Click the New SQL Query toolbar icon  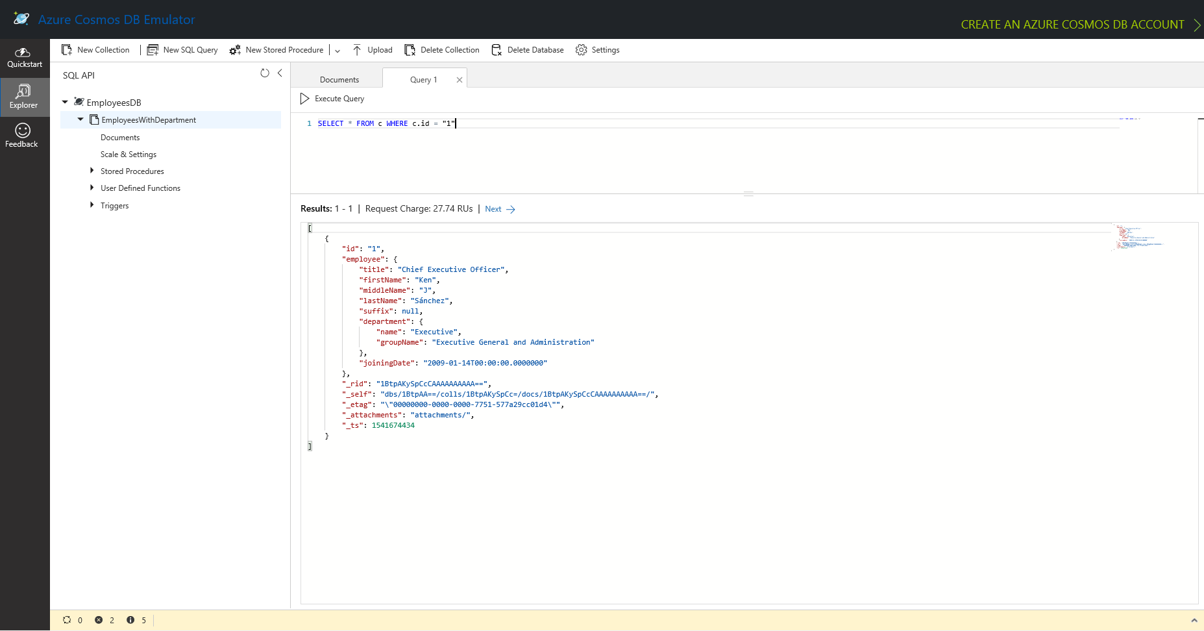[x=153, y=50]
